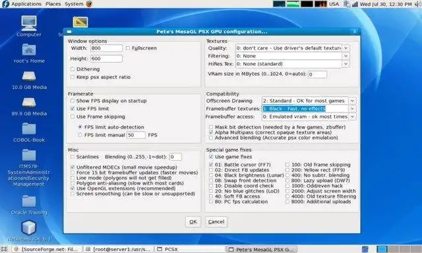Screen dimensions: 422x253
Task: Enable Line mode checkbox
Action: click(x=73, y=178)
